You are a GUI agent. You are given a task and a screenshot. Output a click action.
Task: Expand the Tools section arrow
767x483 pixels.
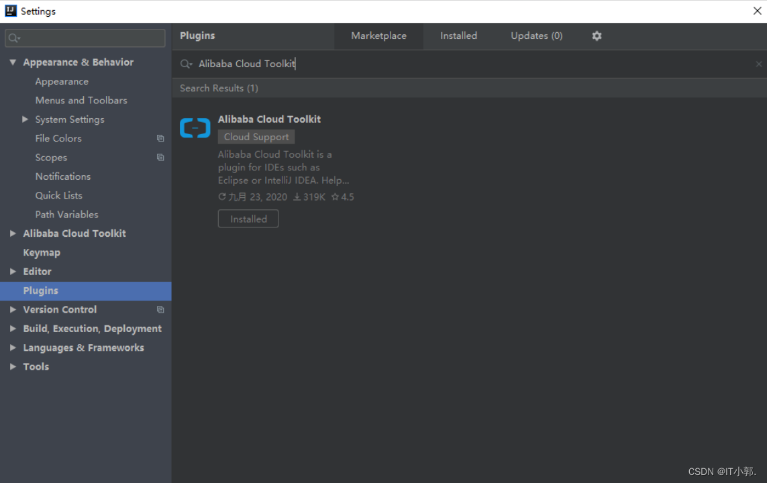[x=13, y=367]
